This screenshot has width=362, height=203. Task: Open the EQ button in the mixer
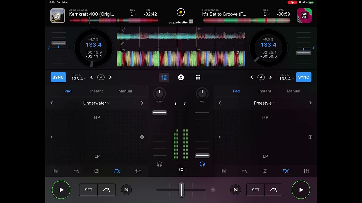[181, 169]
